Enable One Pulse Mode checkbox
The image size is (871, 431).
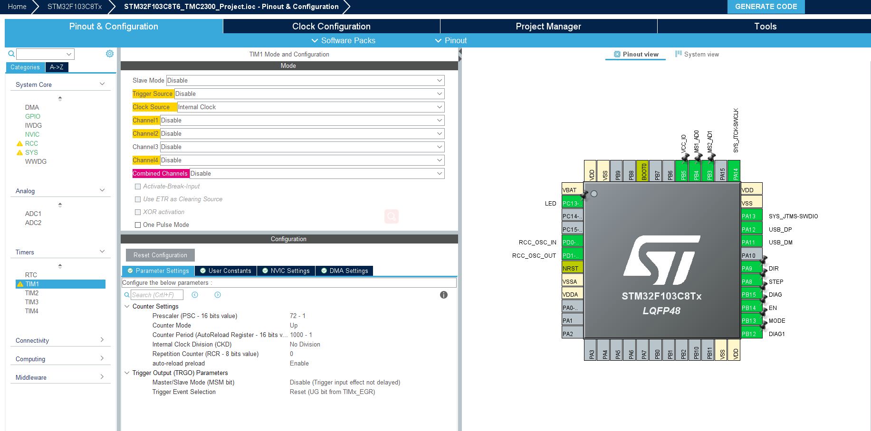click(138, 225)
